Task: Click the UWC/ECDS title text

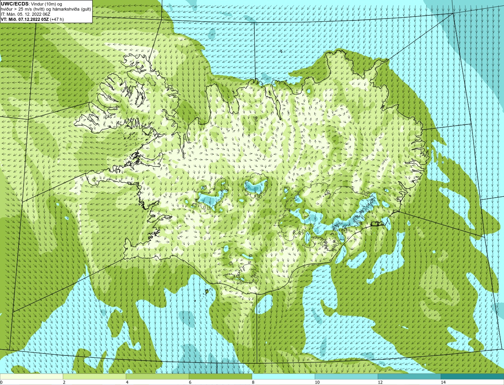Action: [x=15, y=4]
